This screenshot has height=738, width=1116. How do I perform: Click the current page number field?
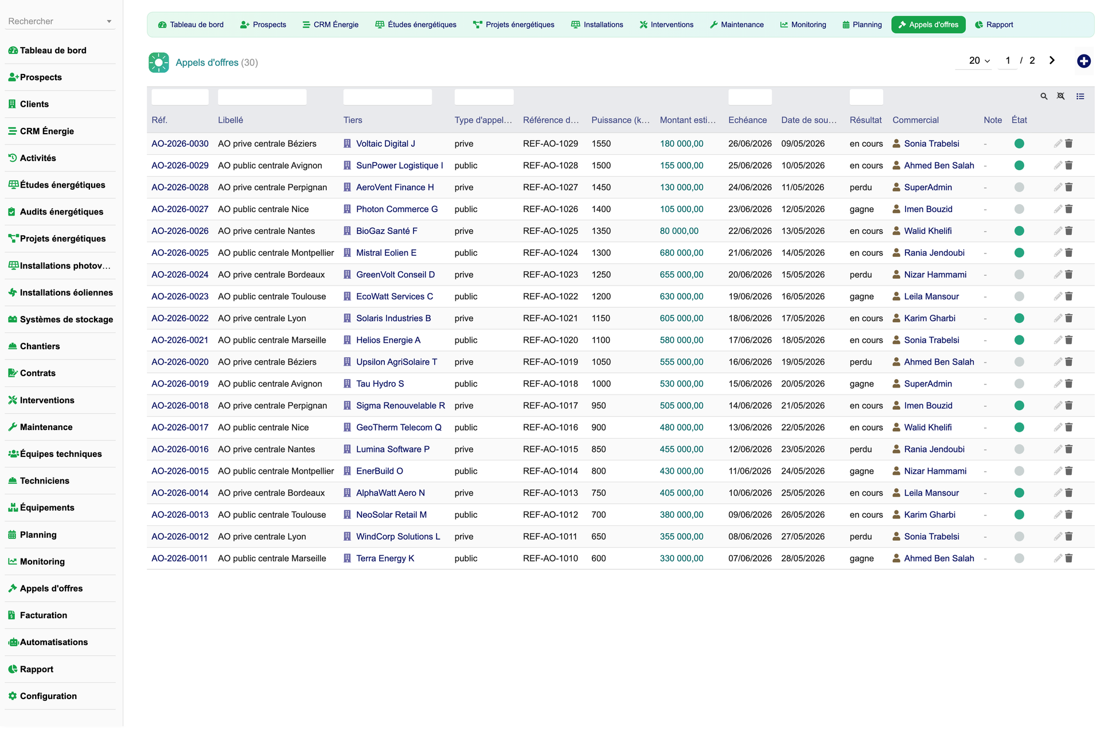(1008, 61)
